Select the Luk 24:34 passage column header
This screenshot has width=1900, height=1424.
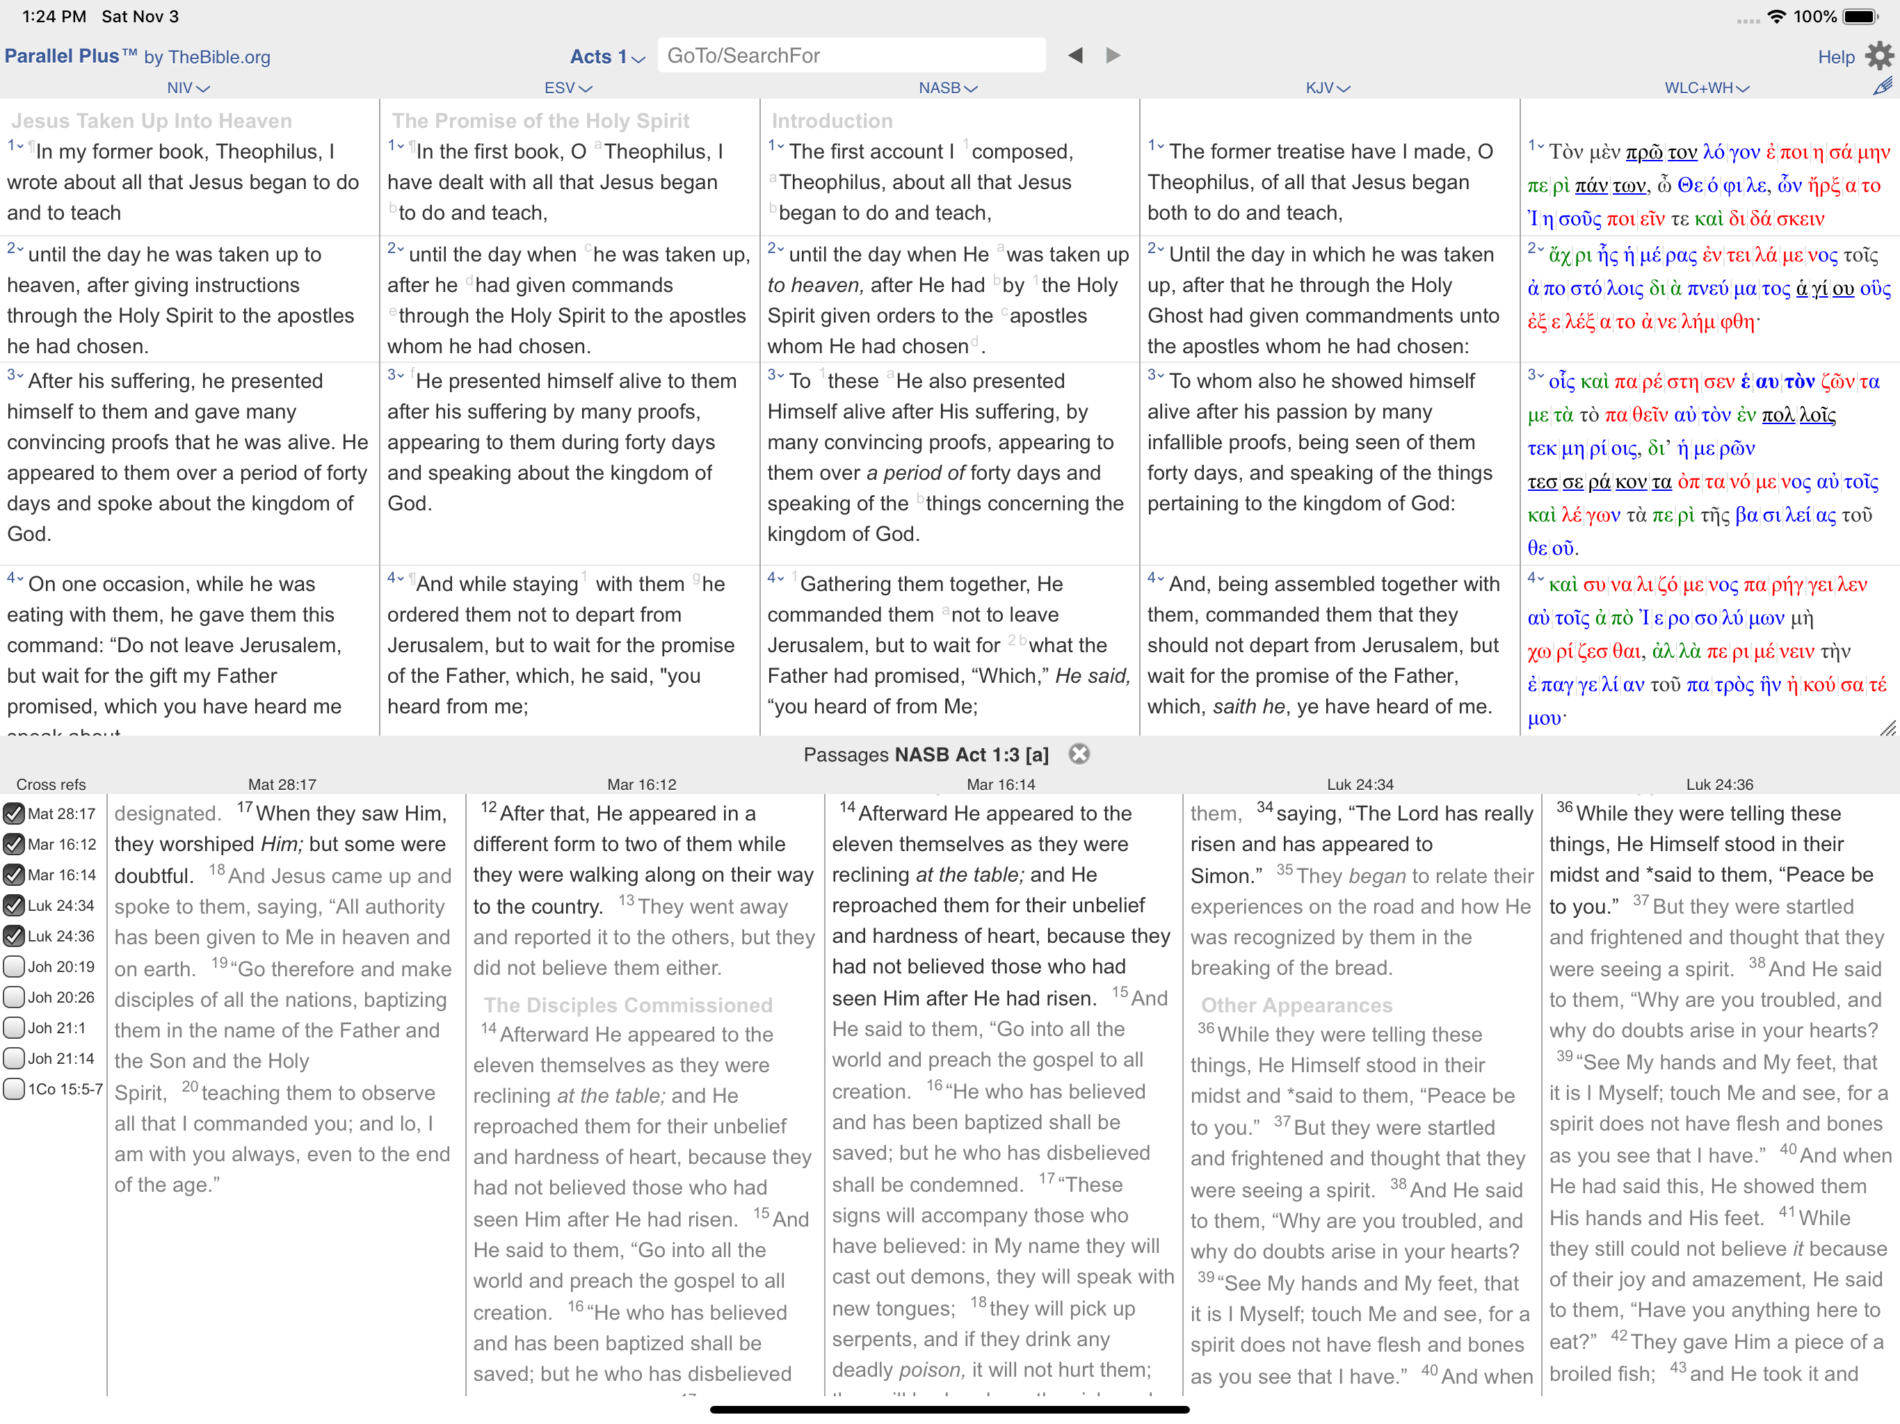[1360, 784]
